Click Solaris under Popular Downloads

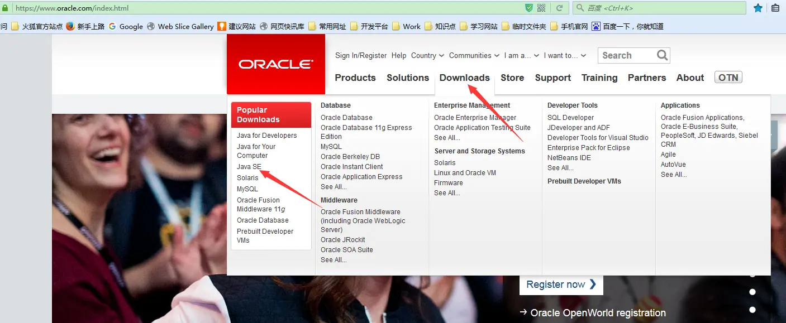247,178
